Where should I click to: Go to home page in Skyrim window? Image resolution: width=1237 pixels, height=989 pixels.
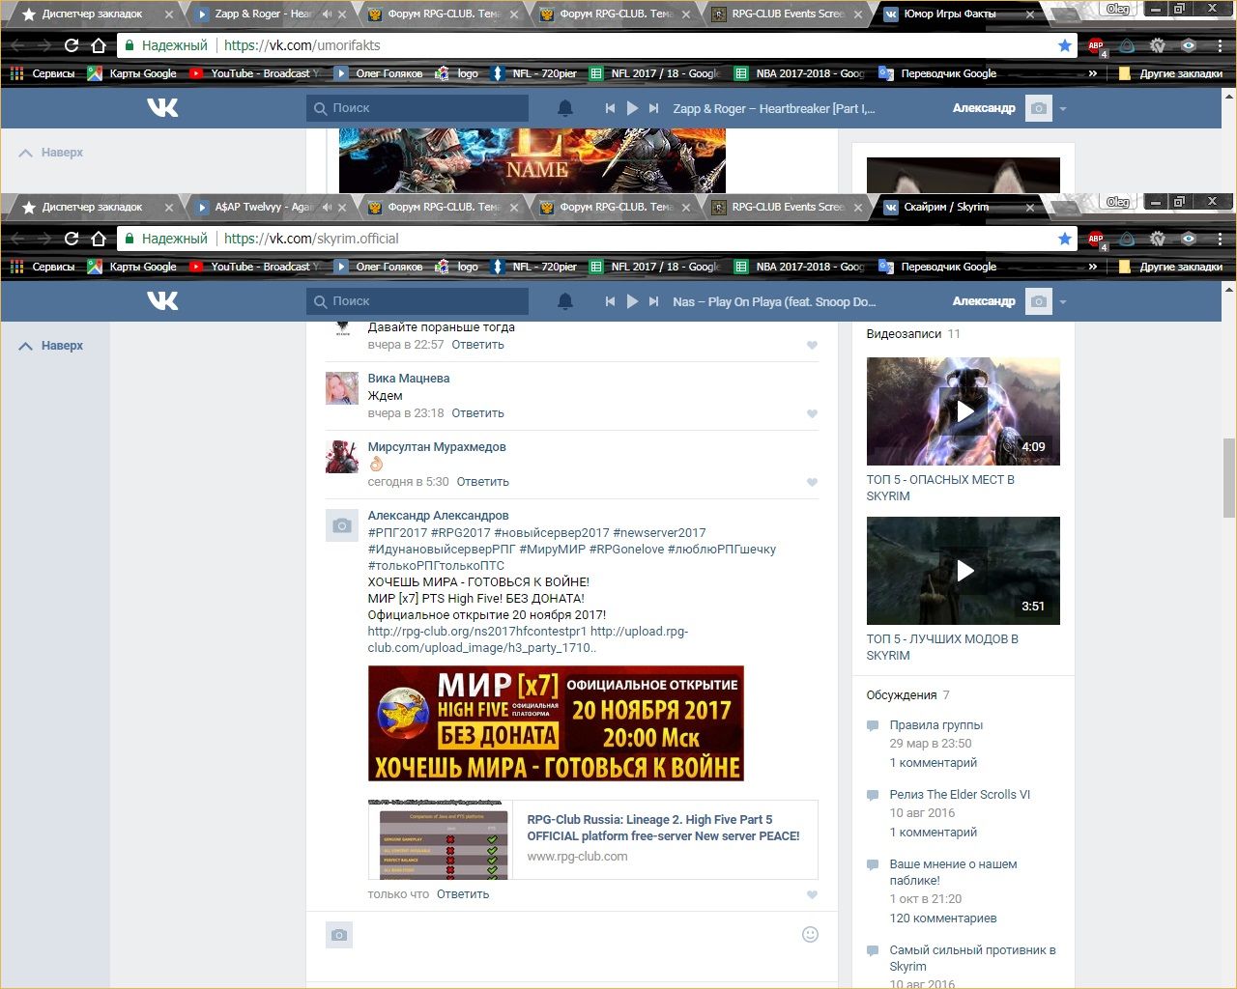coord(99,239)
